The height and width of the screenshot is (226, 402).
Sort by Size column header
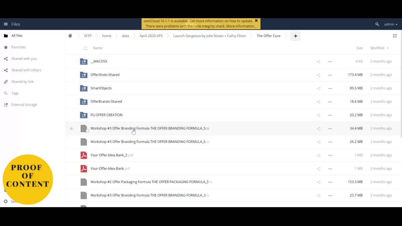359,48
